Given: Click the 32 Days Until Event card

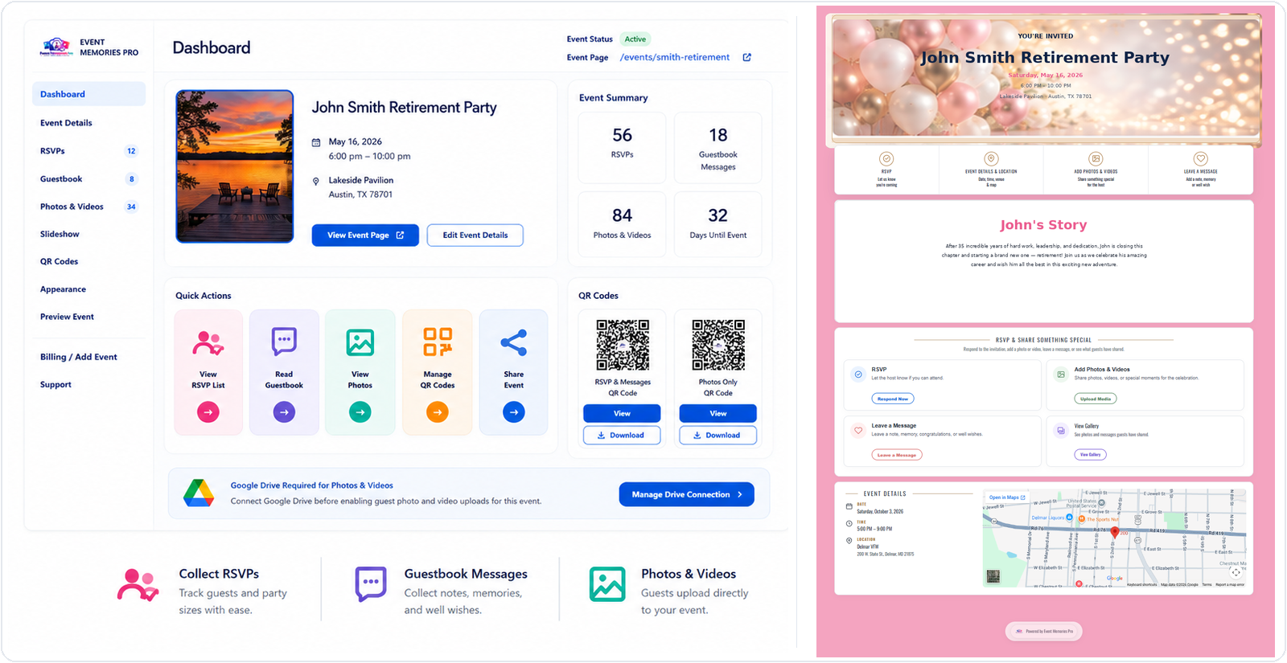Looking at the screenshot, I should tap(718, 224).
